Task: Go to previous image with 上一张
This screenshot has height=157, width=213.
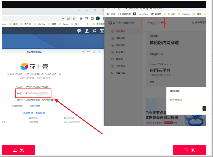Action: coord(19,150)
